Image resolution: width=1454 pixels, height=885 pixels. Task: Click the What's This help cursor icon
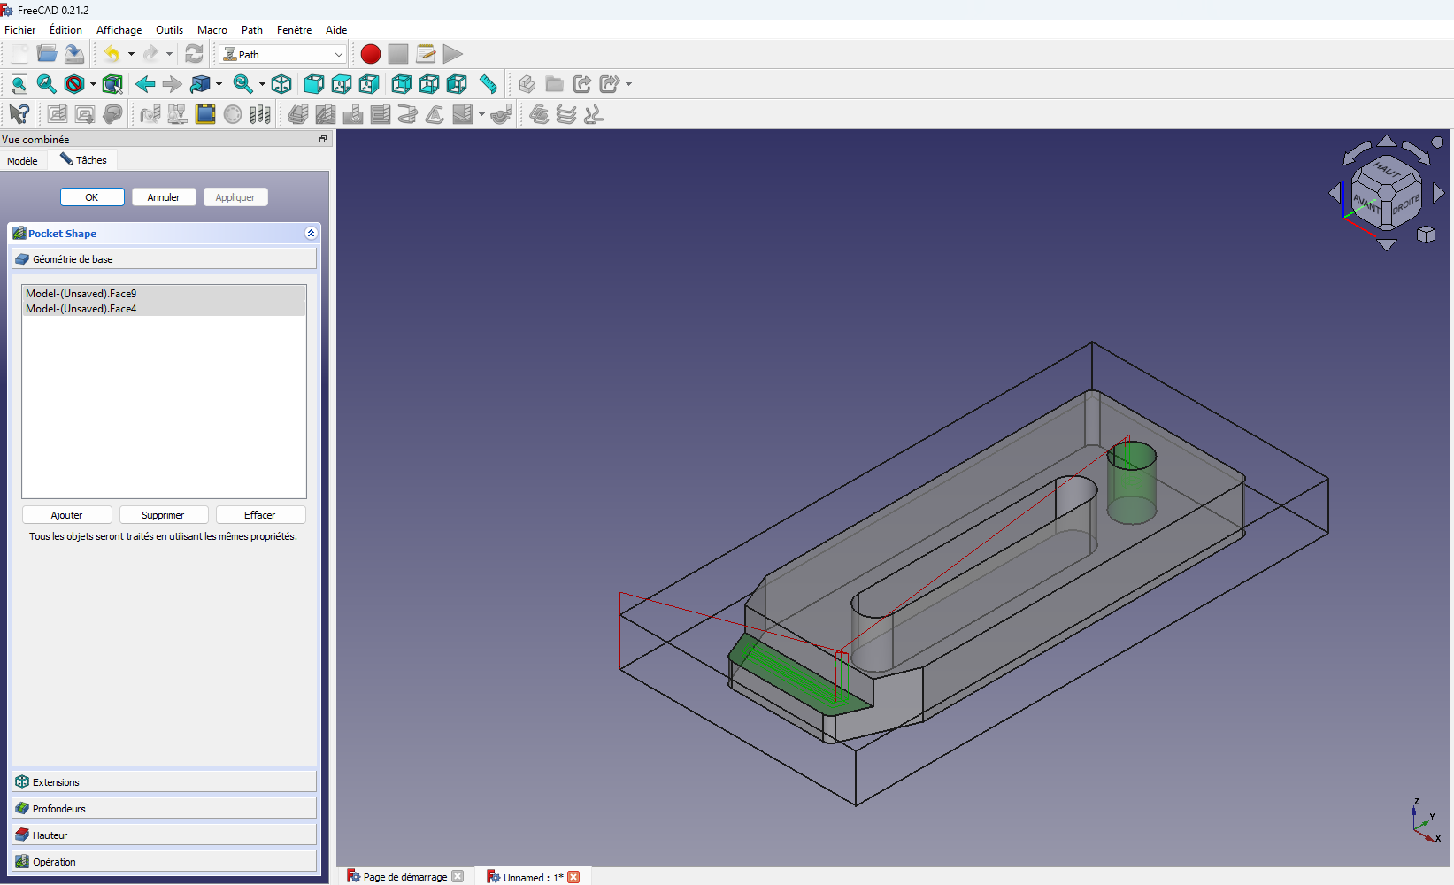tap(19, 114)
